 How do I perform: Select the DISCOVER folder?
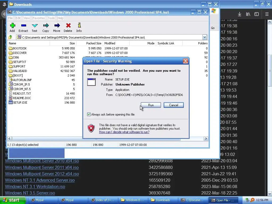(x=18, y=53)
